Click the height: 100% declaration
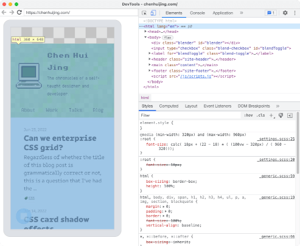This screenshot has width=300, height=246. click(160, 186)
